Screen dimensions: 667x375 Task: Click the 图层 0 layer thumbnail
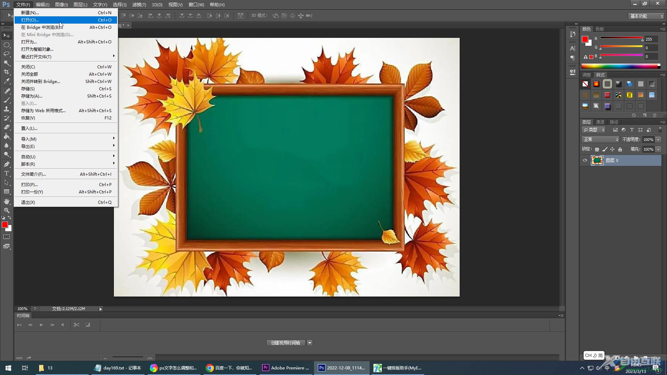coord(597,160)
